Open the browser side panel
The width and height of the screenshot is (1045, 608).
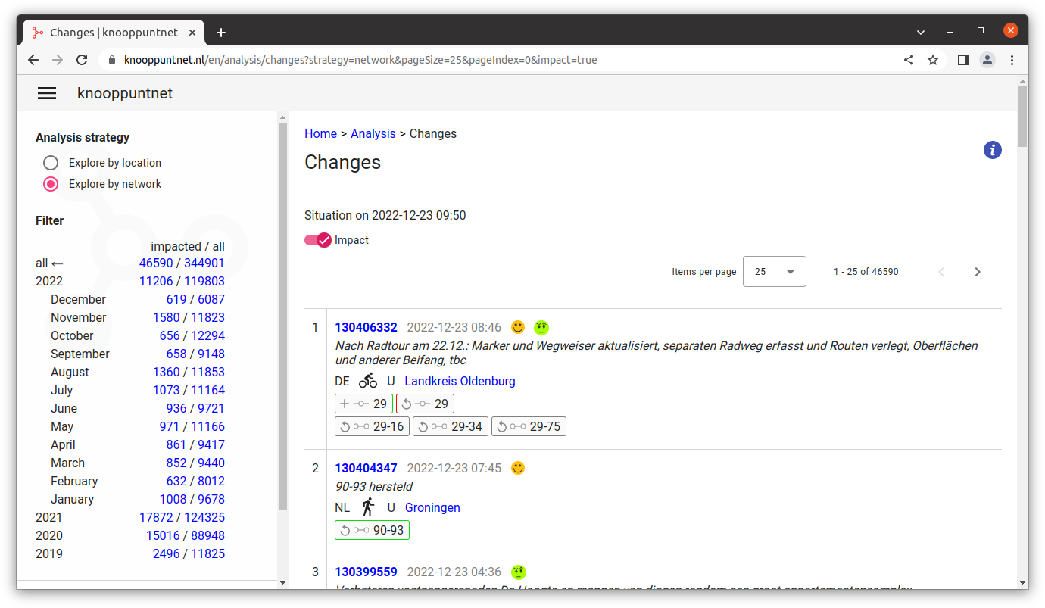(x=962, y=60)
